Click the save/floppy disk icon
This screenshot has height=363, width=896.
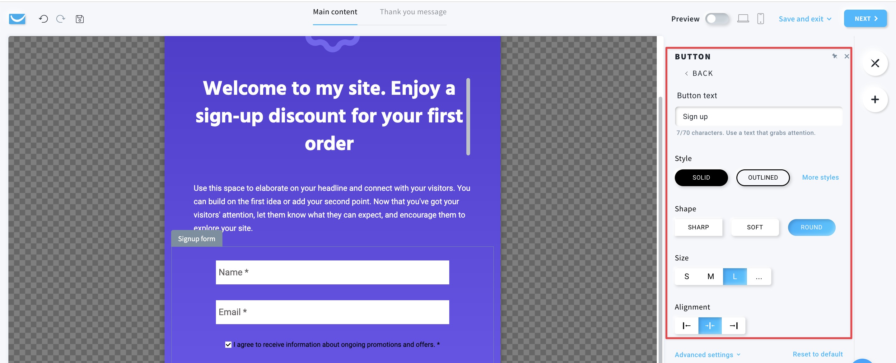79,19
